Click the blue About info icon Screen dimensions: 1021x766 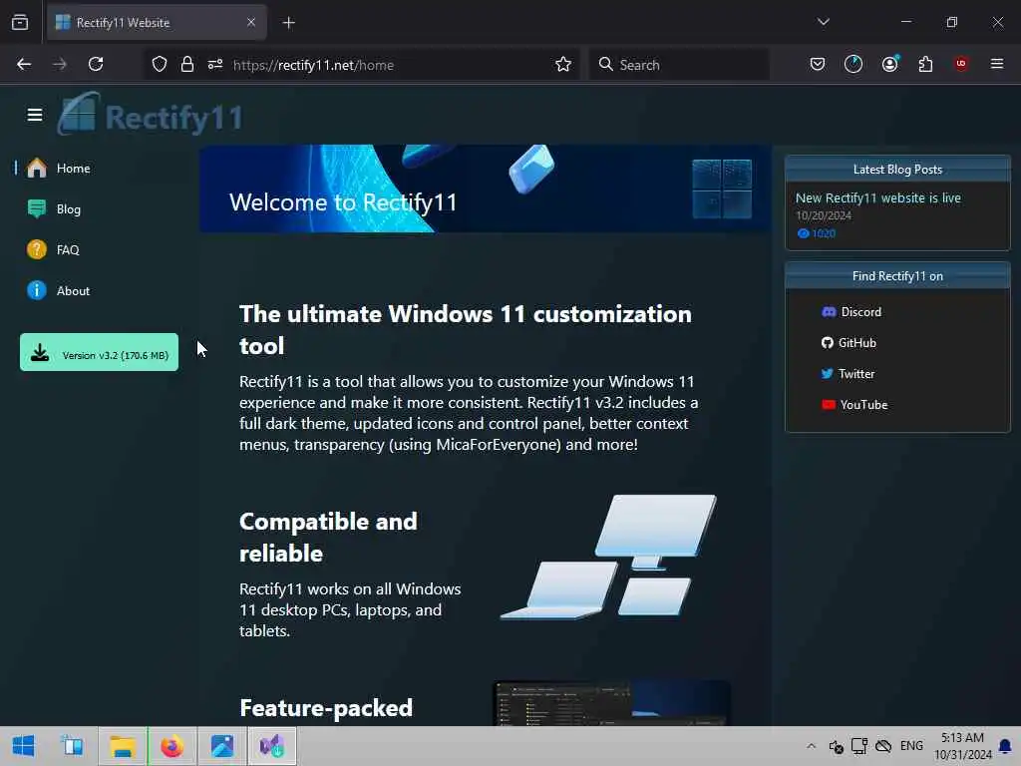pyautogui.click(x=37, y=290)
